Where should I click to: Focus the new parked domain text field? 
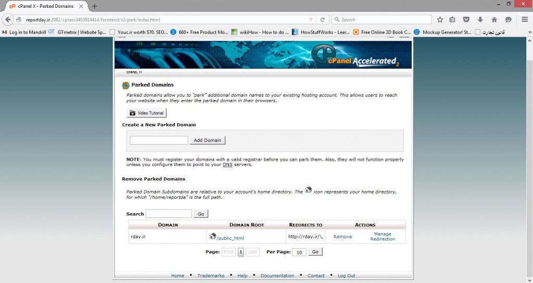[159, 140]
